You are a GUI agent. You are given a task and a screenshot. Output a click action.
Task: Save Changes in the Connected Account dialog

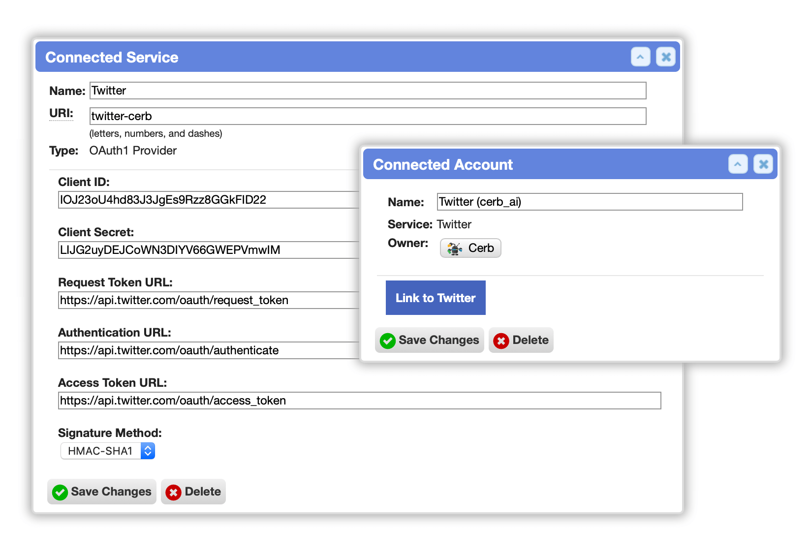430,340
